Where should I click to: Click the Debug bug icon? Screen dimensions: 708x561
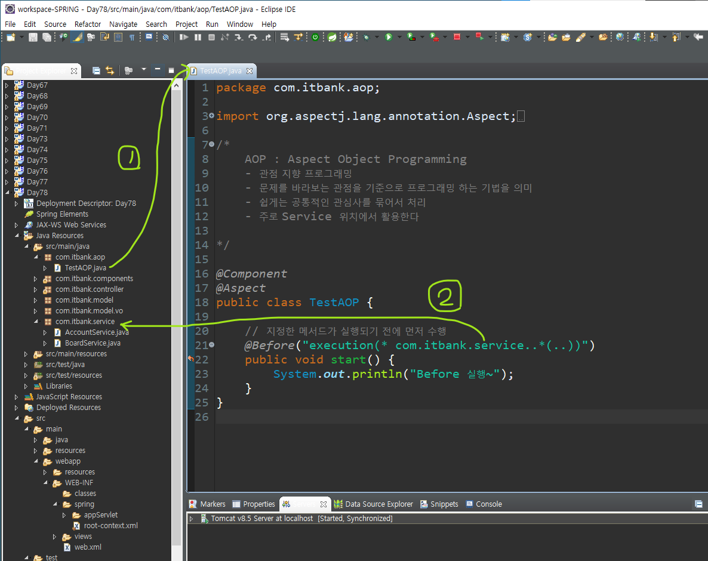[366, 38]
